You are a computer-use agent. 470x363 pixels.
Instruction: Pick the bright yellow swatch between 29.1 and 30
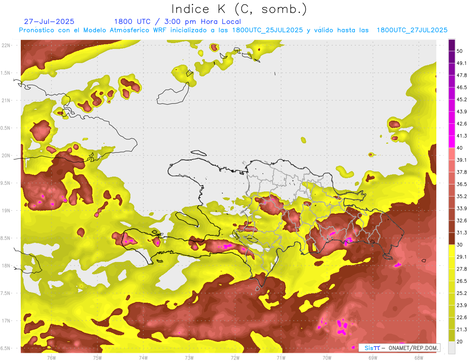(x=452, y=251)
